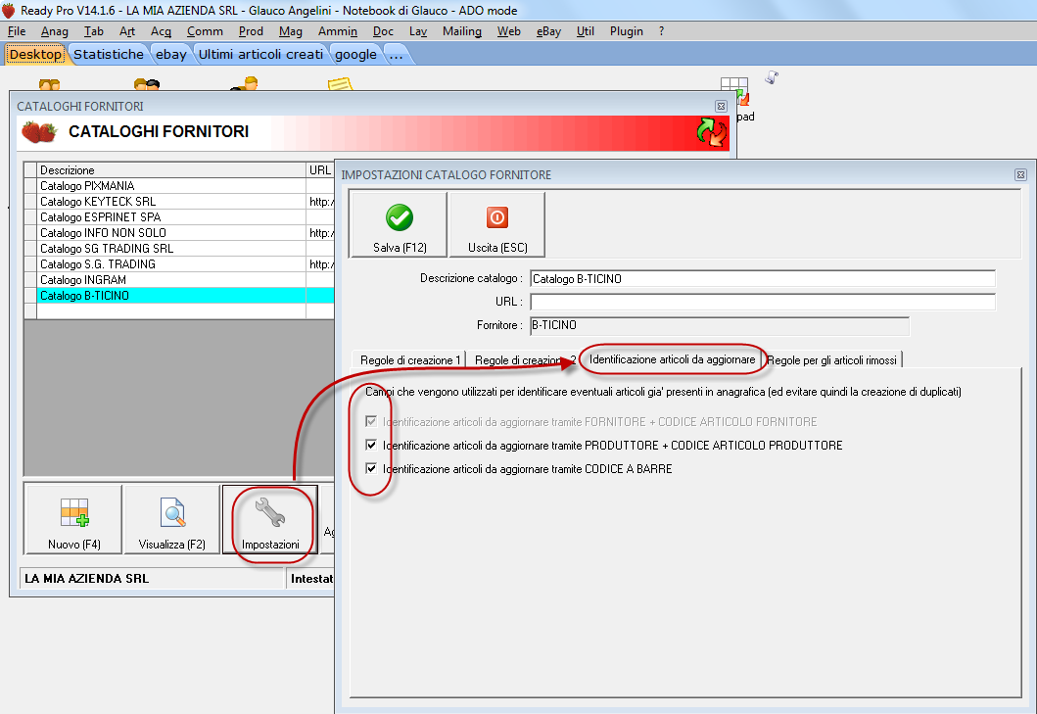Viewport: 1037px width, 714px height.
Task: Click the Descrizione column header
Action: (x=172, y=170)
